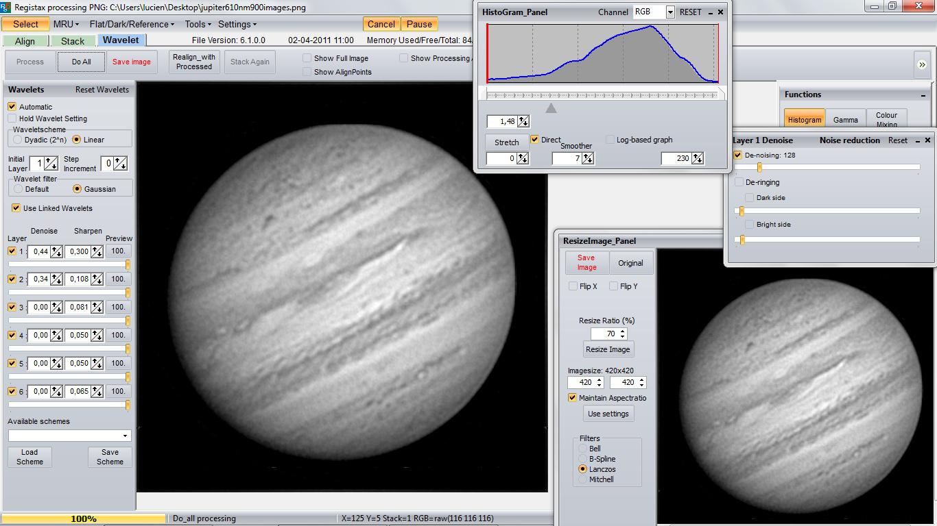
Task: Switch to the Stack tab
Action: 73,41
